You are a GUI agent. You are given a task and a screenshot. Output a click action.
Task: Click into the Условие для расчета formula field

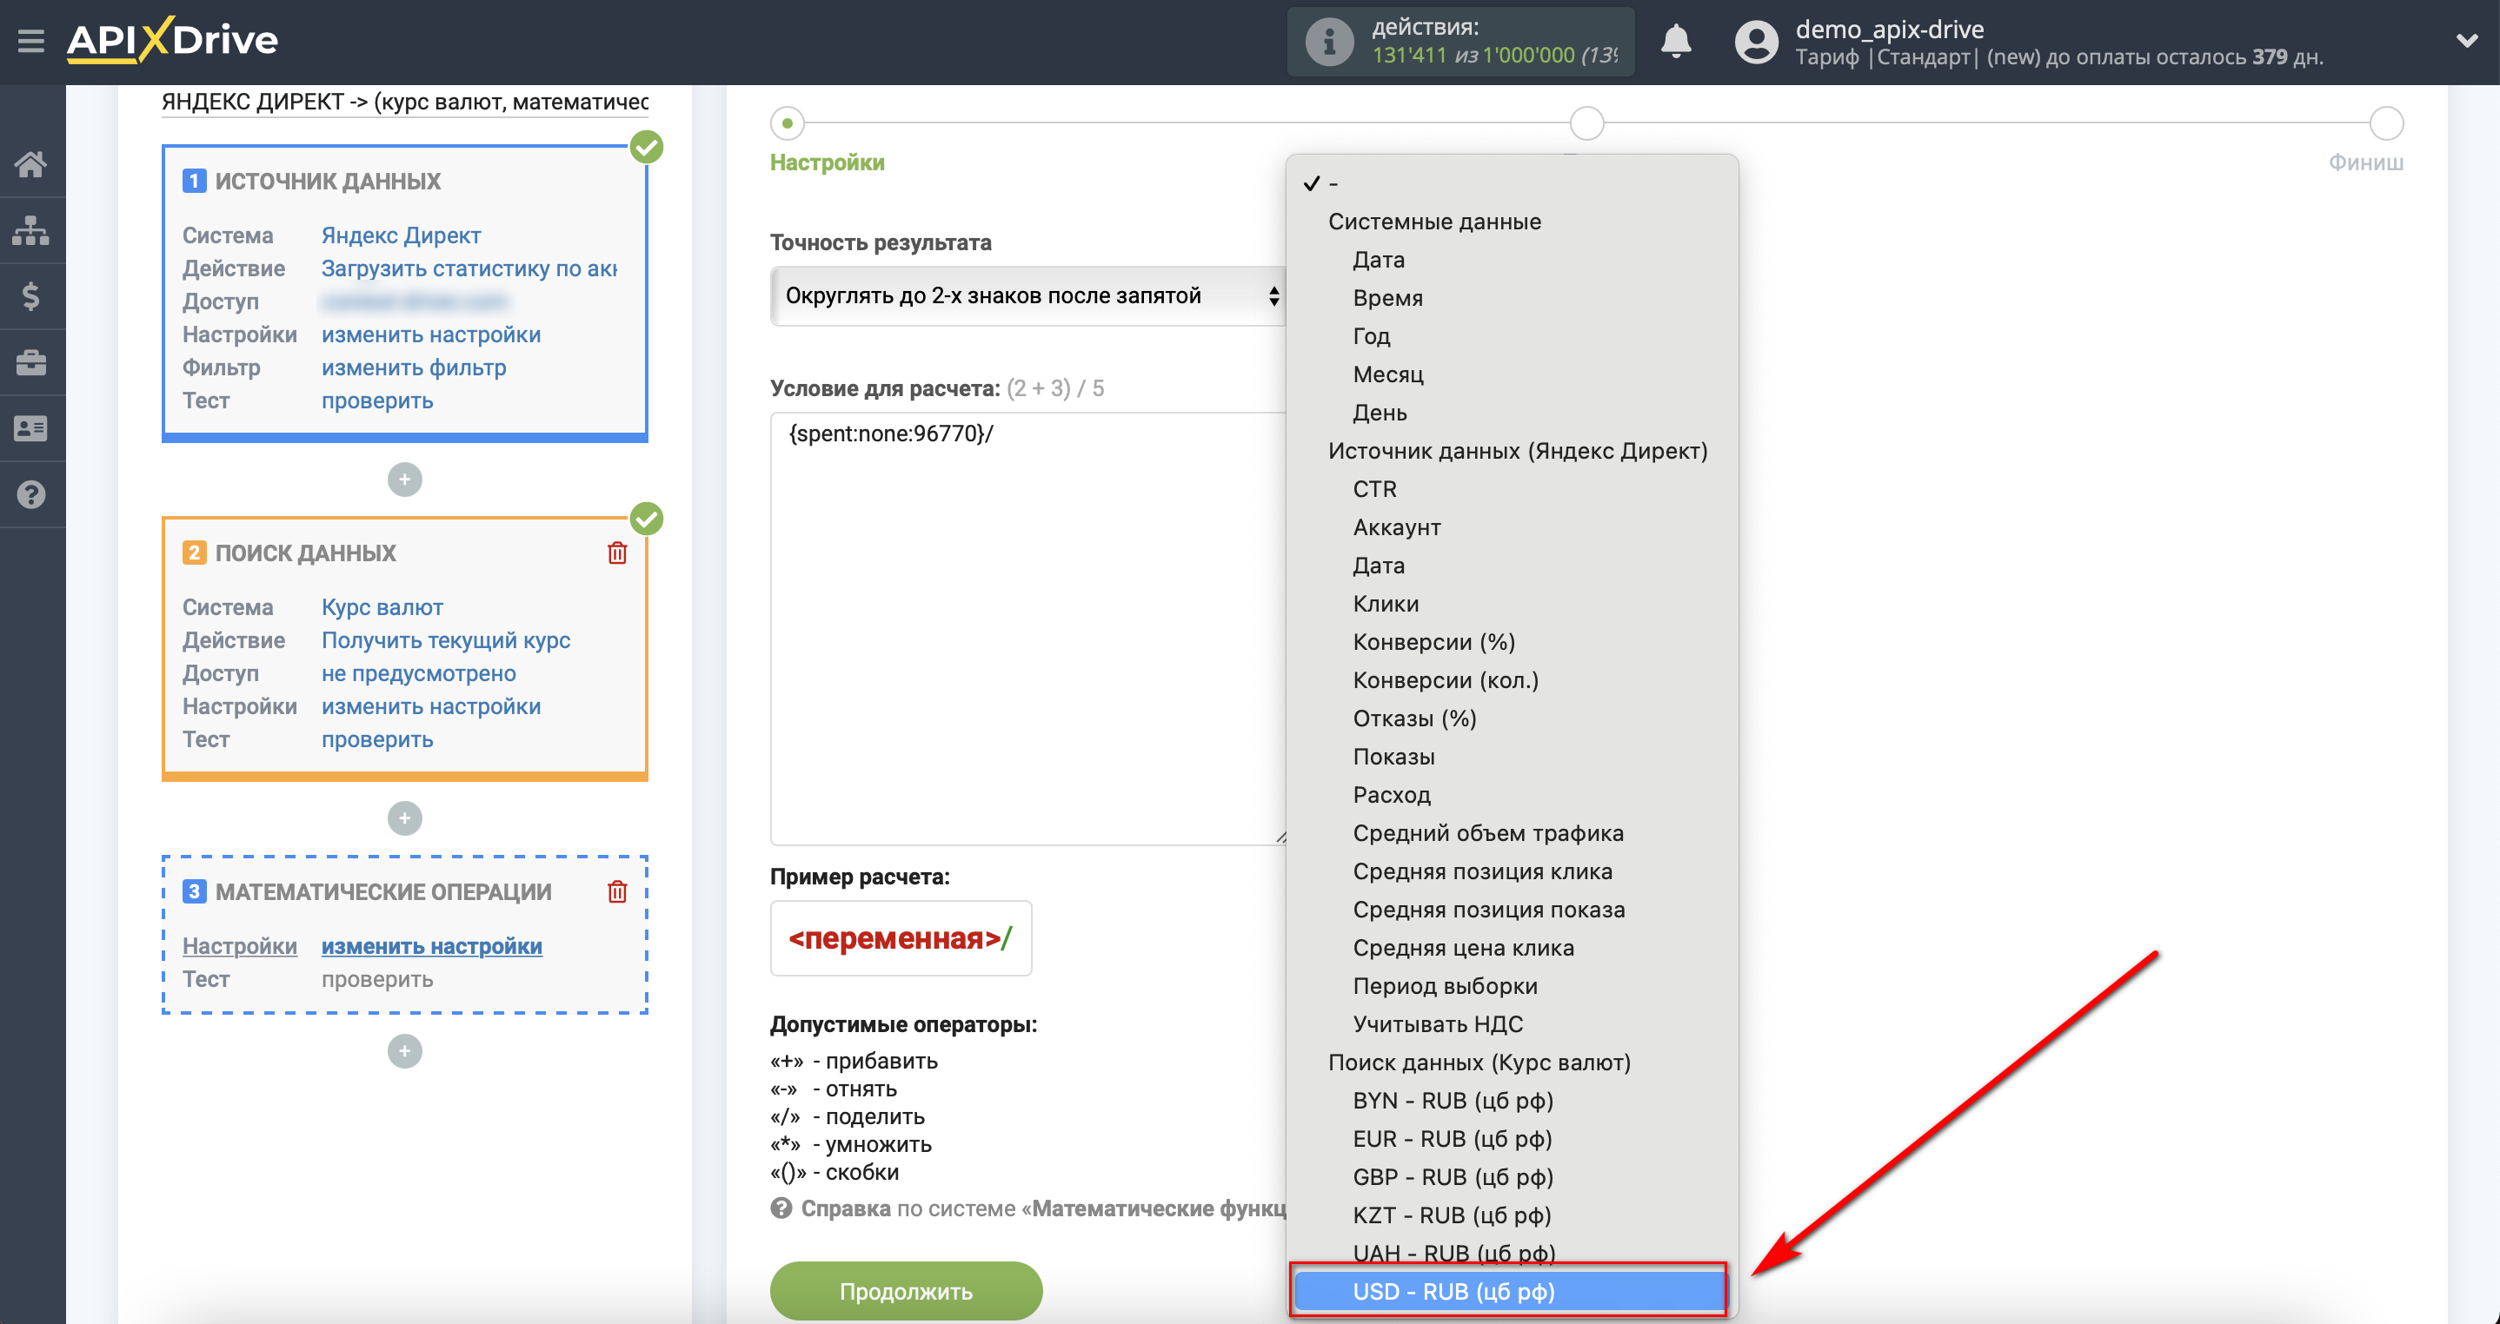click(x=1027, y=627)
